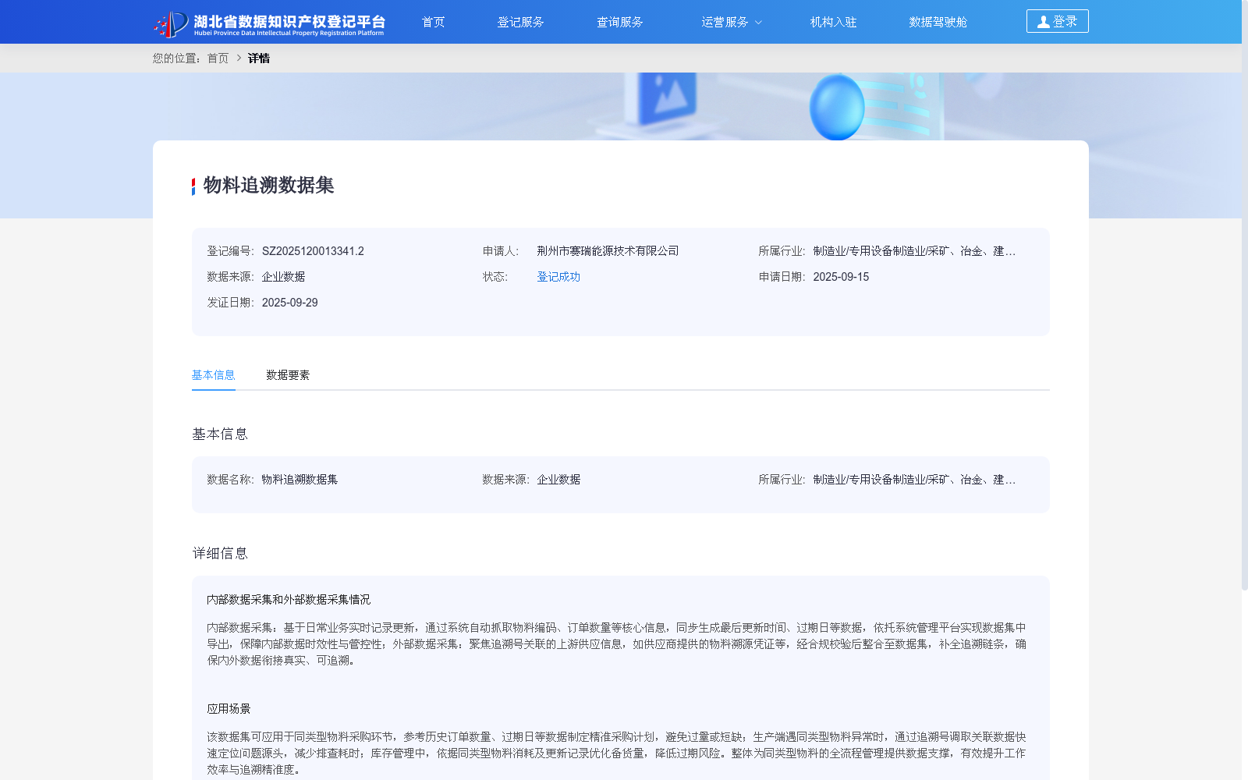Open the 运营服务 menu item

[725, 22]
